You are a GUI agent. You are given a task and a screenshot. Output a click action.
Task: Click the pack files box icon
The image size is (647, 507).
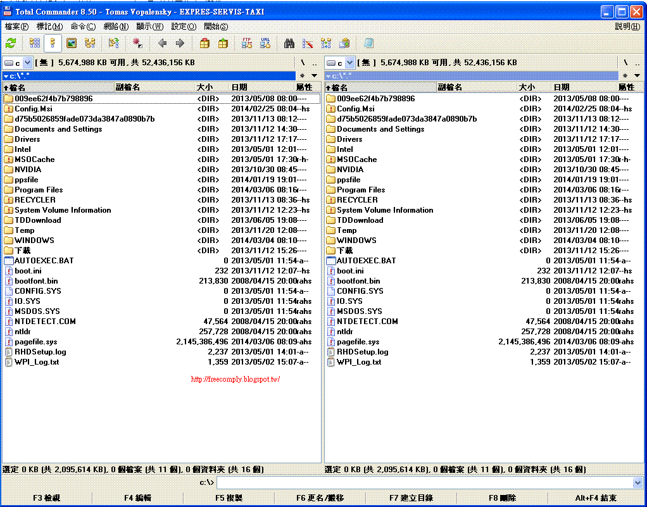point(204,43)
